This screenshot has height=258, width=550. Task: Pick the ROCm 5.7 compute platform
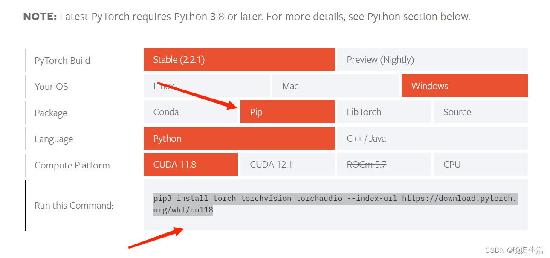point(384,164)
